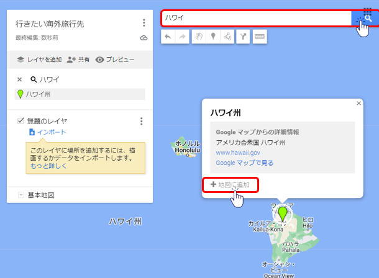Image resolution: width=379 pixels, height=278 pixels.
Task: Select the add directions tool
Action: (x=243, y=37)
